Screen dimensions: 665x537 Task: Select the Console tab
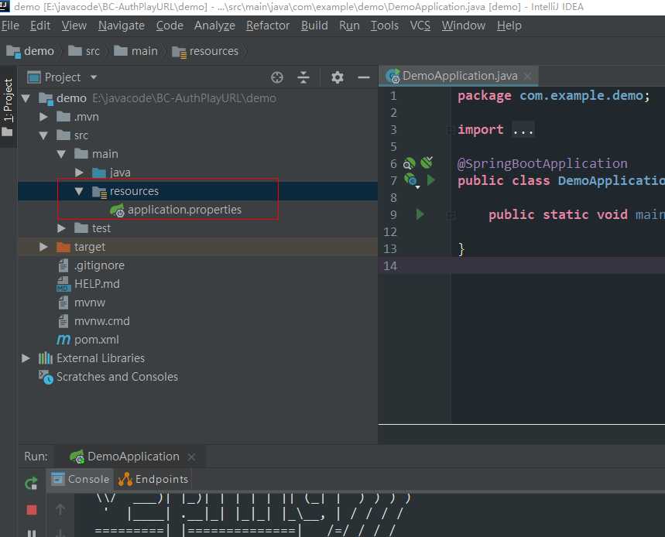[81, 479]
